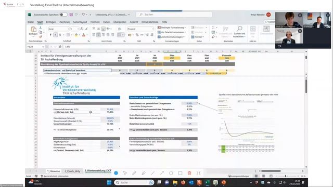This screenshot has height=187, width=333.
Task: Open Als Tabelle formatieren dropdown
Action: pyautogui.click(x=171, y=32)
